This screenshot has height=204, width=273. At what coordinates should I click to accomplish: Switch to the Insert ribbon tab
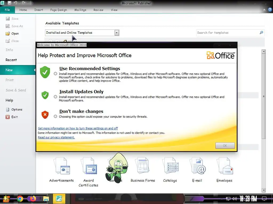click(39, 10)
